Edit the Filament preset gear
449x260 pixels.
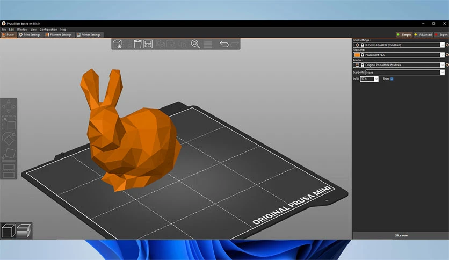click(x=447, y=55)
